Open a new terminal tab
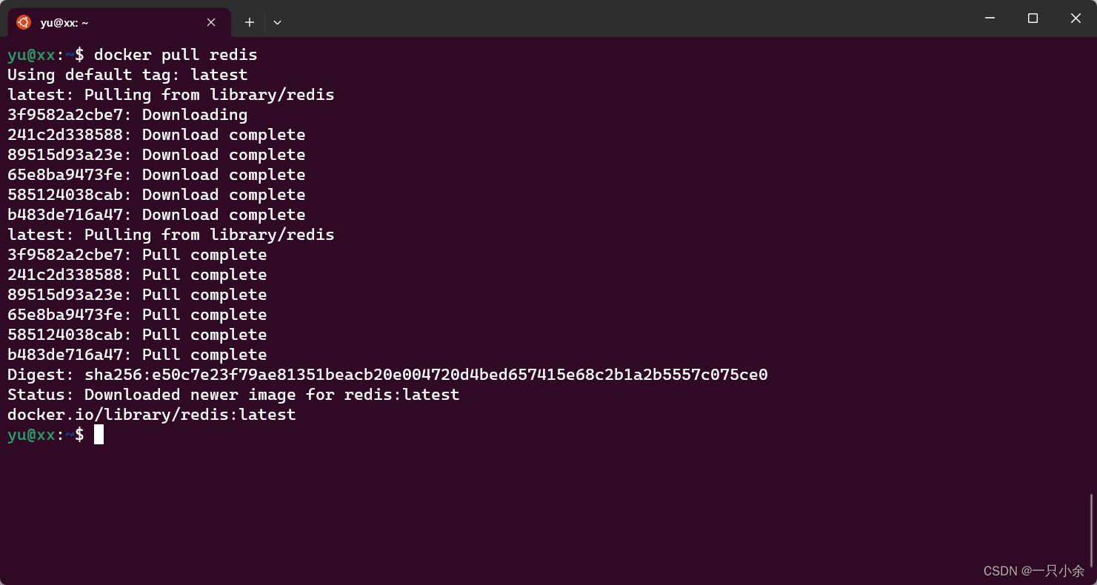The width and height of the screenshot is (1097, 585). (x=250, y=22)
